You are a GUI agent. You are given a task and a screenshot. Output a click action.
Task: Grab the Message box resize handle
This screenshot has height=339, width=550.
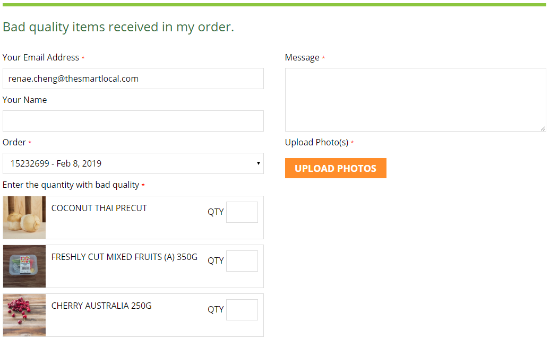pos(543,128)
